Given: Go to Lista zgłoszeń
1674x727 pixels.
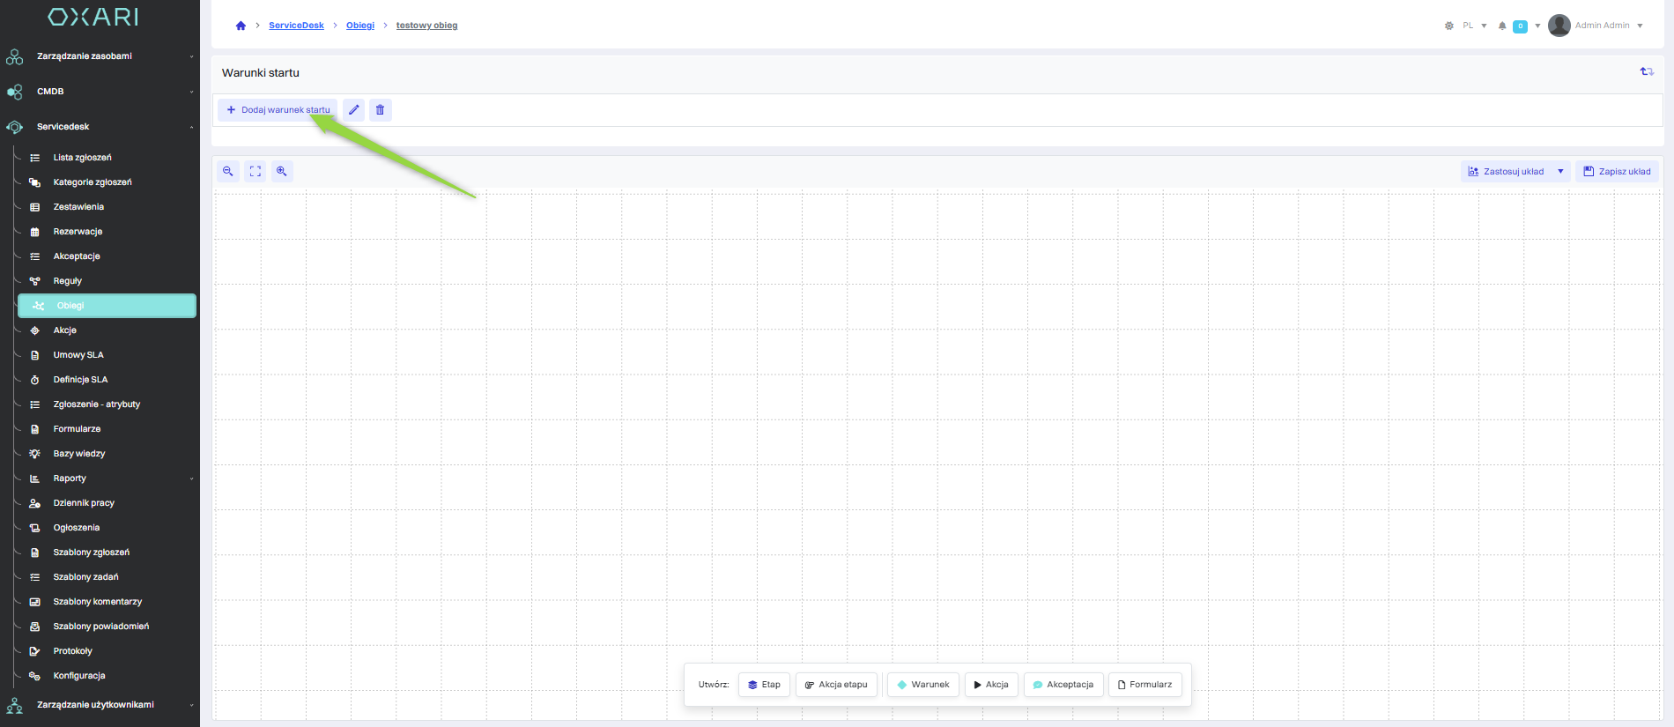Looking at the screenshot, I should coord(82,158).
